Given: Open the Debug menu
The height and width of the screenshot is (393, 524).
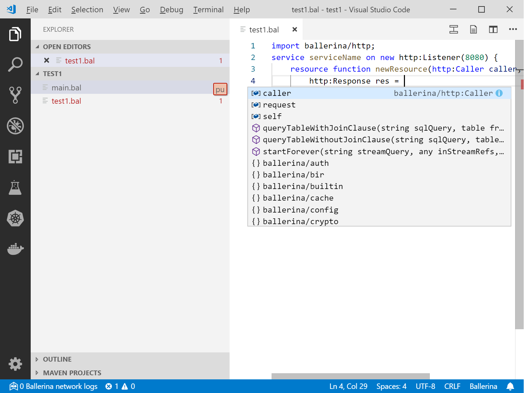Looking at the screenshot, I should (172, 10).
